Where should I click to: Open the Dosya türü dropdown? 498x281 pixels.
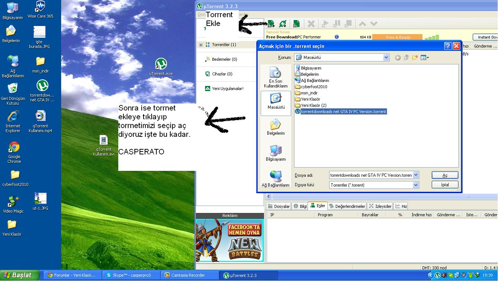pyautogui.click(x=416, y=185)
